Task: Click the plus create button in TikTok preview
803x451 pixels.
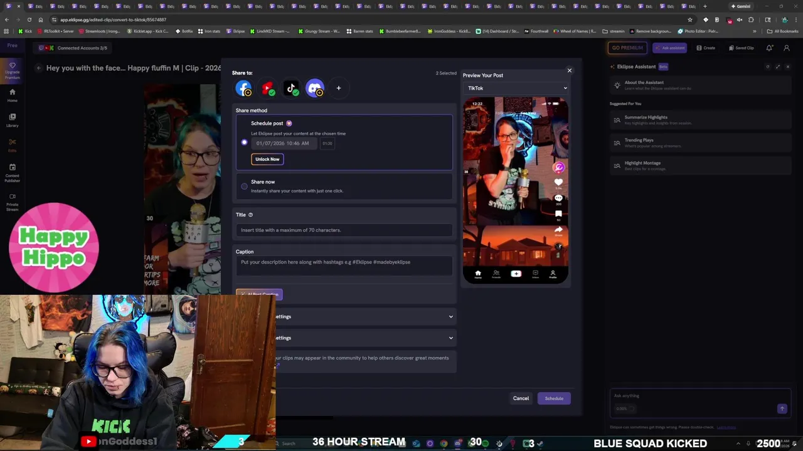Action: pos(516,274)
